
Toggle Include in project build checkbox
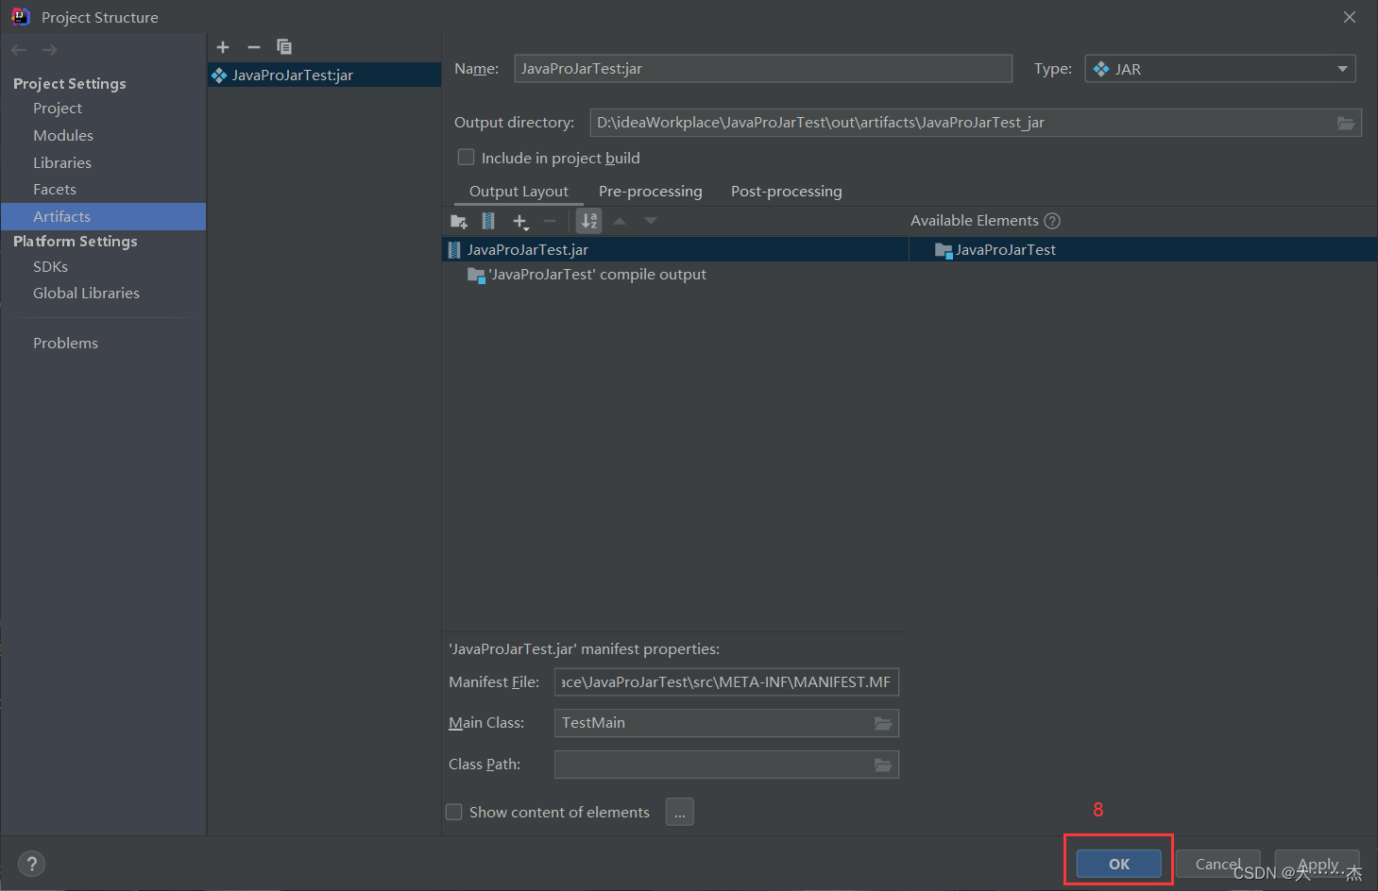[466, 158]
